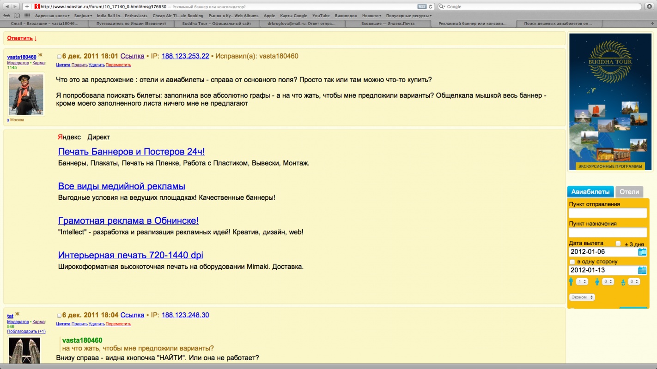Screen dimensions: 657x369
Task: Check the box beside vasta180460's post date
Action: point(59,57)
